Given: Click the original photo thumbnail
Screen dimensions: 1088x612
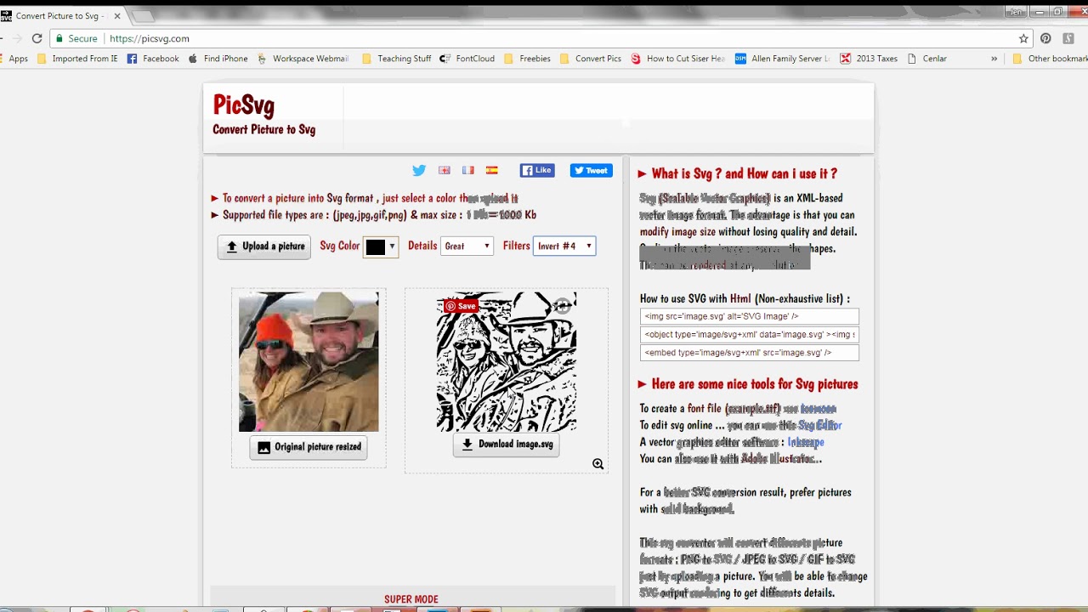Looking at the screenshot, I should coord(309,362).
